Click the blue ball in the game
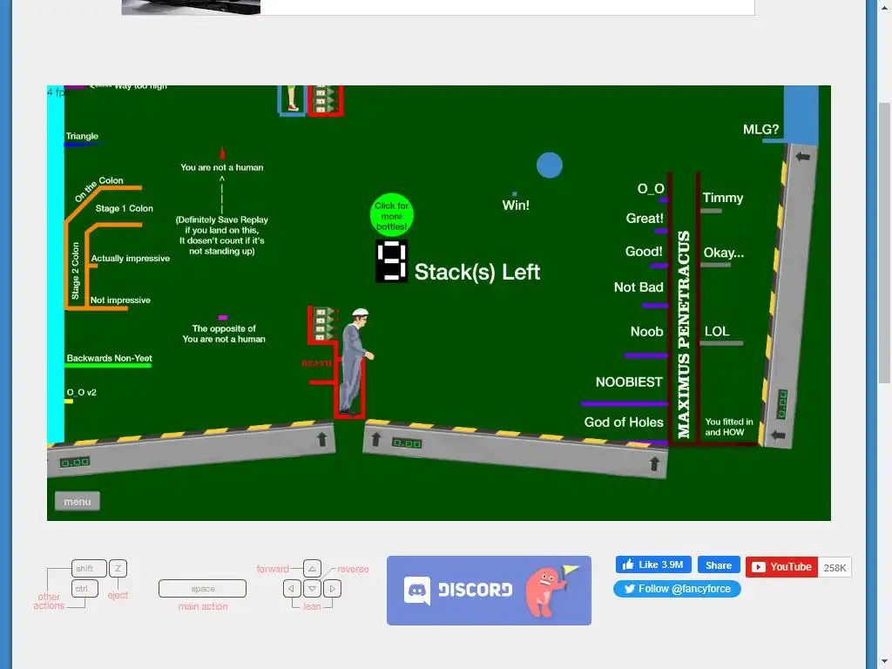The height and width of the screenshot is (669, 892). click(549, 165)
